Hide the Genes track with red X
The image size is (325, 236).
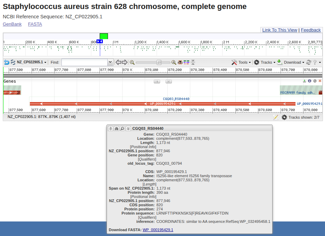[x=320, y=81]
